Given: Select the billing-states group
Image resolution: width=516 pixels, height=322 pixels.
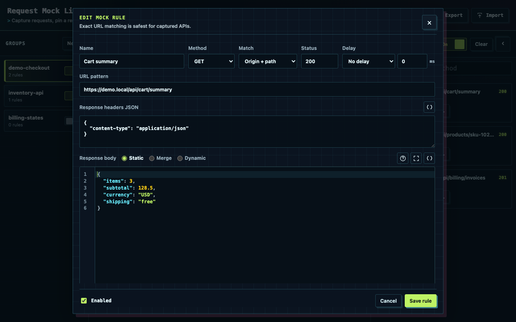Looking at the screenshot, I should point(38,121).
